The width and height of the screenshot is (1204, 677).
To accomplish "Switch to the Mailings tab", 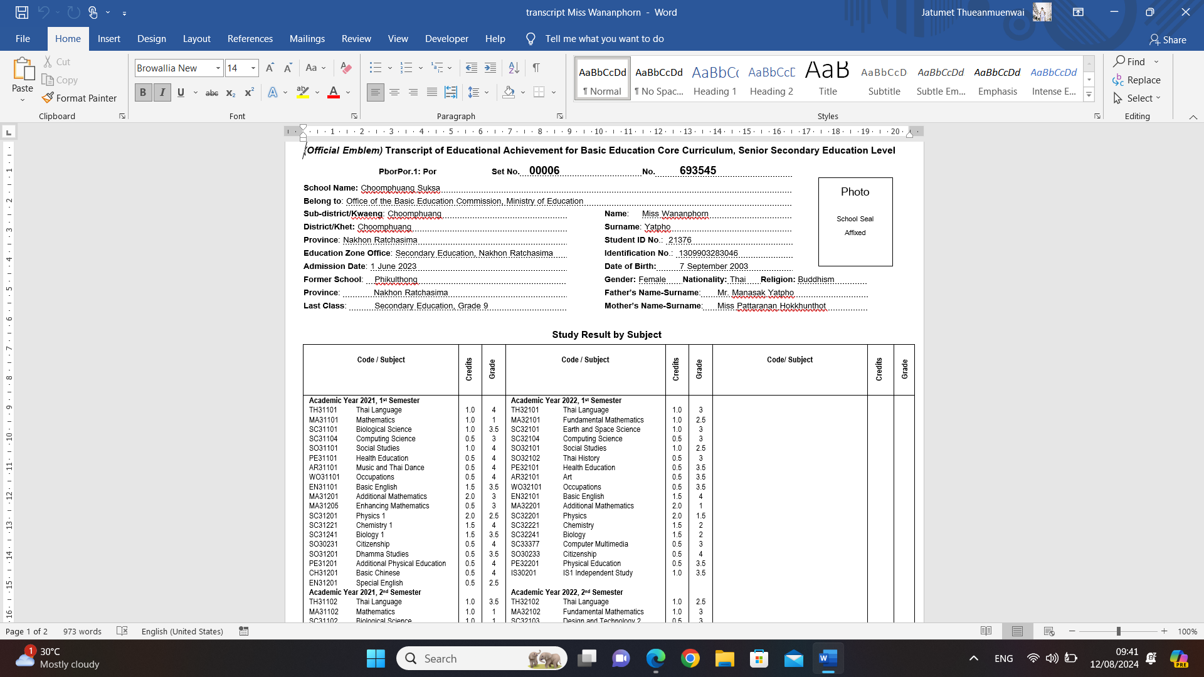I will (307, 39).
